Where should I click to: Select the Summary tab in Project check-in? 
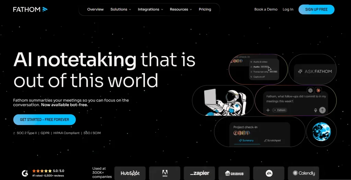click(x=246, y=140)
